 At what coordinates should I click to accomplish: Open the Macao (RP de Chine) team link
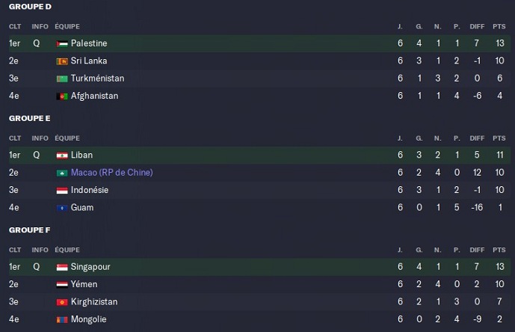click(111, 173)
